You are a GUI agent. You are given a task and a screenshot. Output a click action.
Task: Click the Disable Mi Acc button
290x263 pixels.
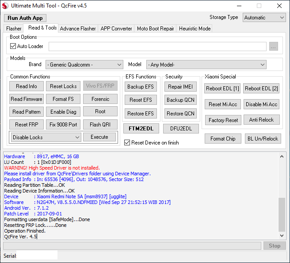(x=262, y=104)
